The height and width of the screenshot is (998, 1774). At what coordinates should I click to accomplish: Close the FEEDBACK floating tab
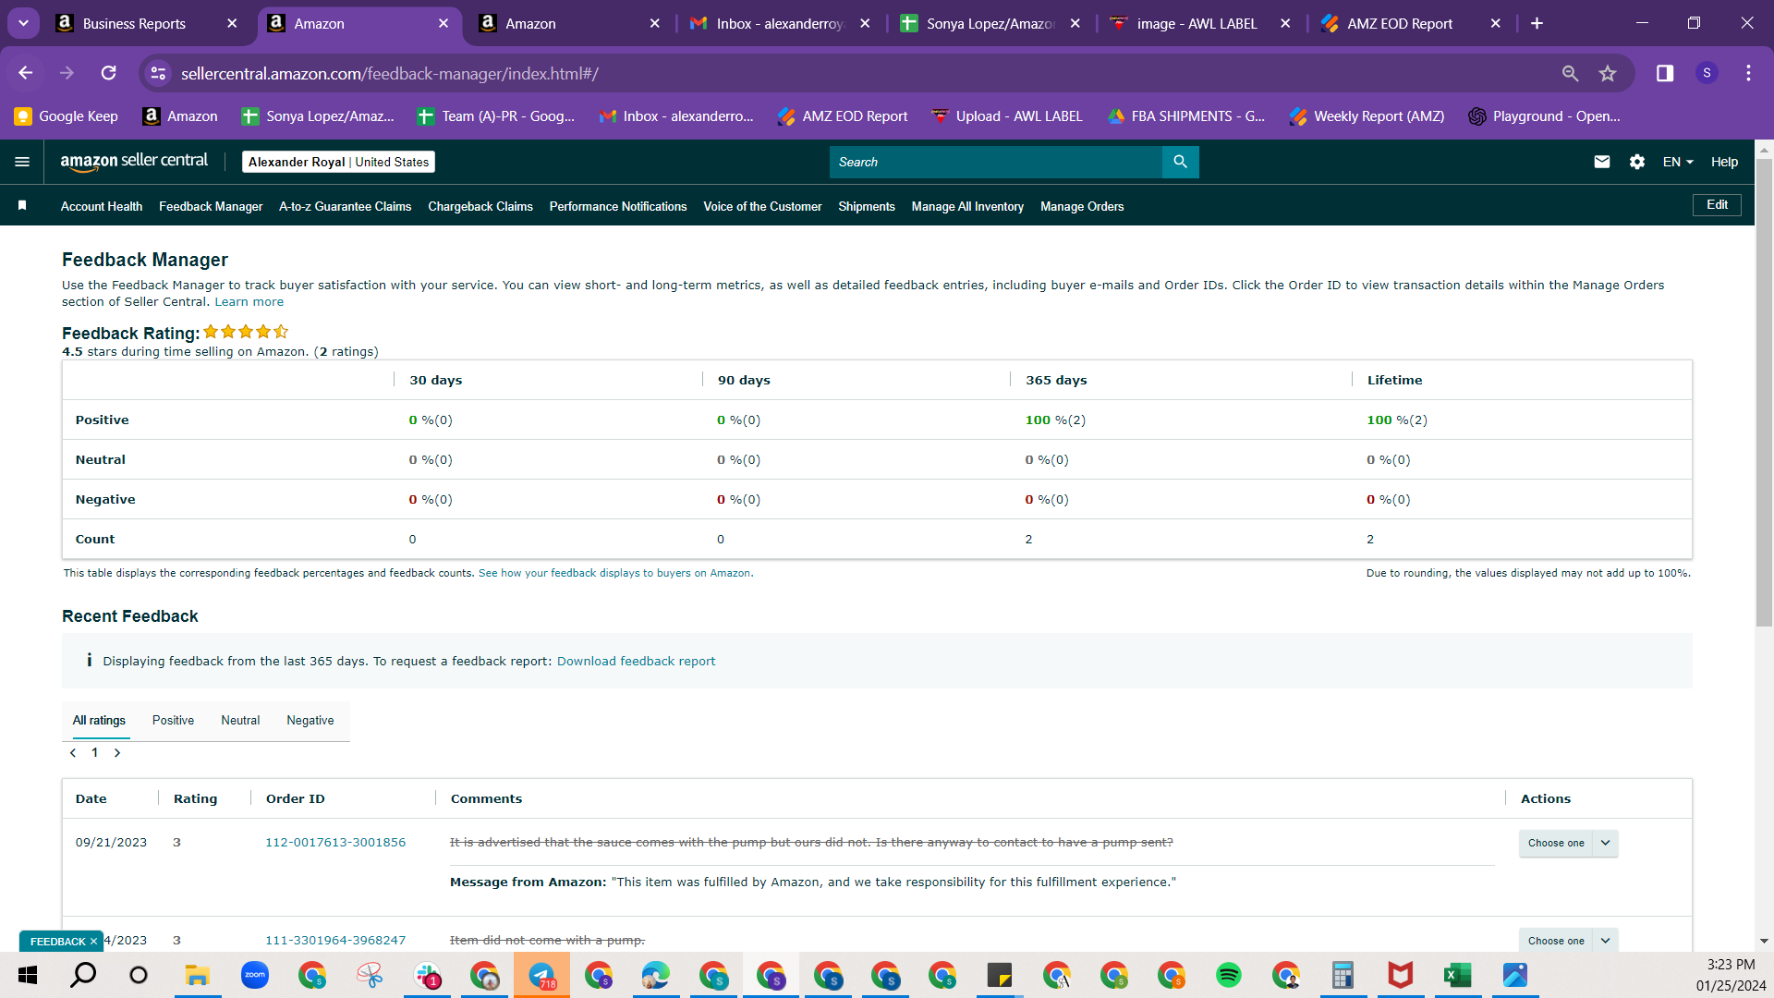pos(93,942)
